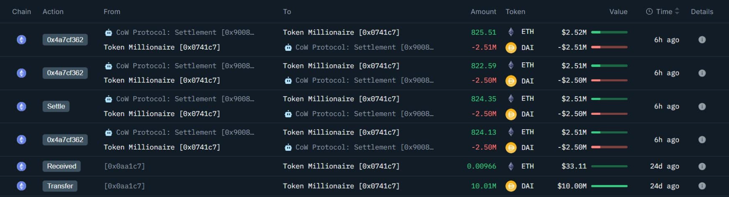The width and height of the screenshot is (729, 197).
Task: Click the red value bar in the Settle row
Action: 609,114
